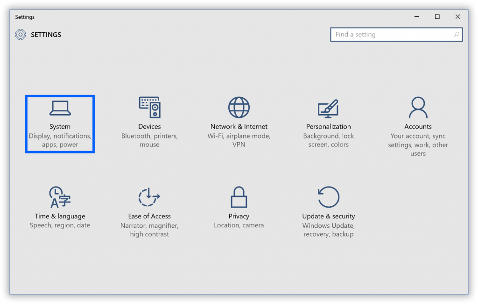Click the Accounts person icon

[418, 108]
